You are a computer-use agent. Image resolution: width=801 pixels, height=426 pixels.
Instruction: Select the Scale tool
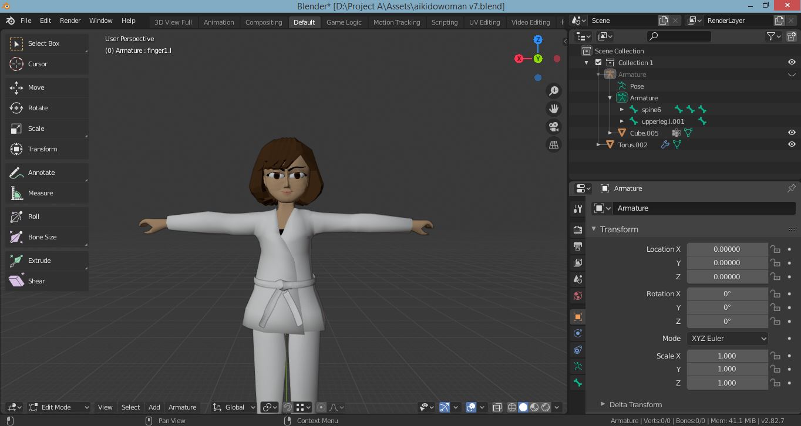[x=47, y=129]
